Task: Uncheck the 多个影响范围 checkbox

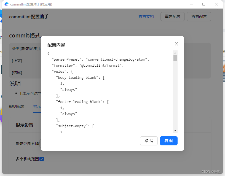Action: pos(42,159)
